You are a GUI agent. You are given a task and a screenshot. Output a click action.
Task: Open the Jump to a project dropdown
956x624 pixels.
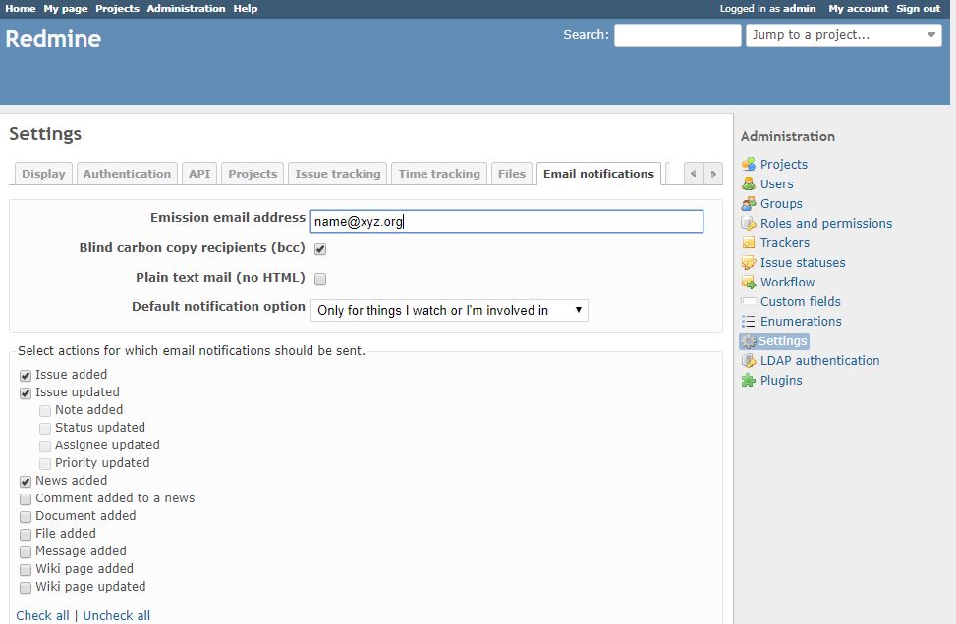coord(843,35)
